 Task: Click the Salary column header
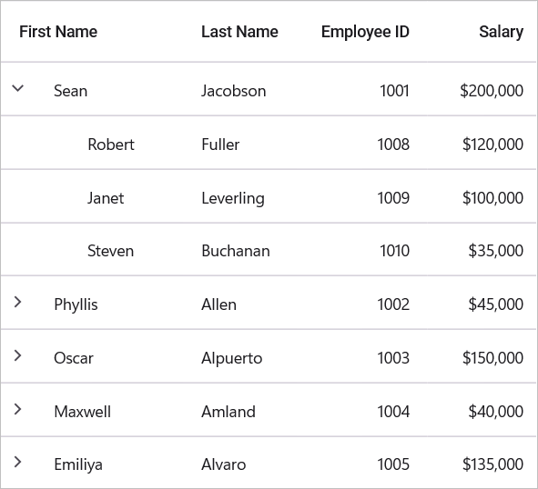(501, 32)
